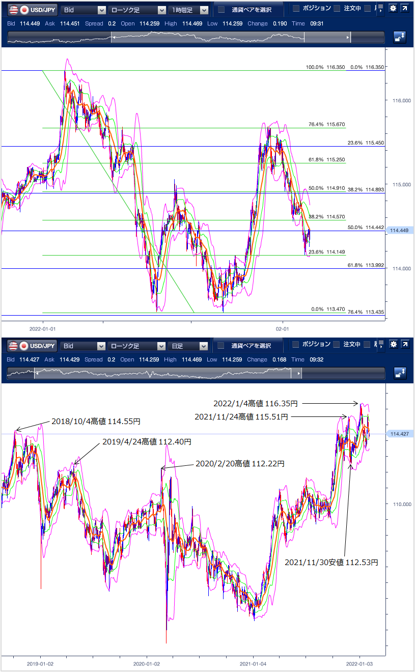Tick the 通貨ペアを選択 checkbox on 日足 chart
The height and width of the screenshot is (672, 415).
pyautogui.click(x=221, y=346)
